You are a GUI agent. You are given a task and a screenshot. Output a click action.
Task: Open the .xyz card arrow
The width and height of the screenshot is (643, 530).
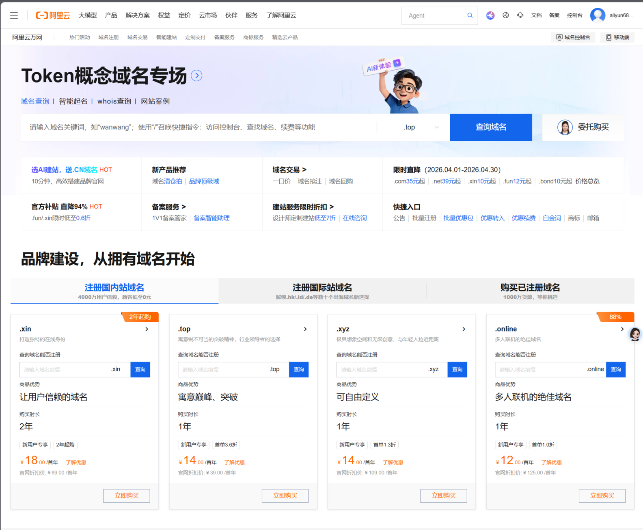click(x=464, y=329)
